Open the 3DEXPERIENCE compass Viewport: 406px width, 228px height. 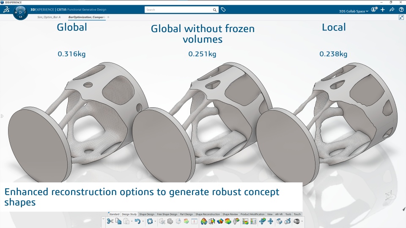click(20, 12)
